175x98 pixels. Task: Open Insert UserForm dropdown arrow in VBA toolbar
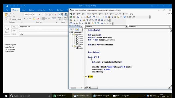(x=76, y=17)
